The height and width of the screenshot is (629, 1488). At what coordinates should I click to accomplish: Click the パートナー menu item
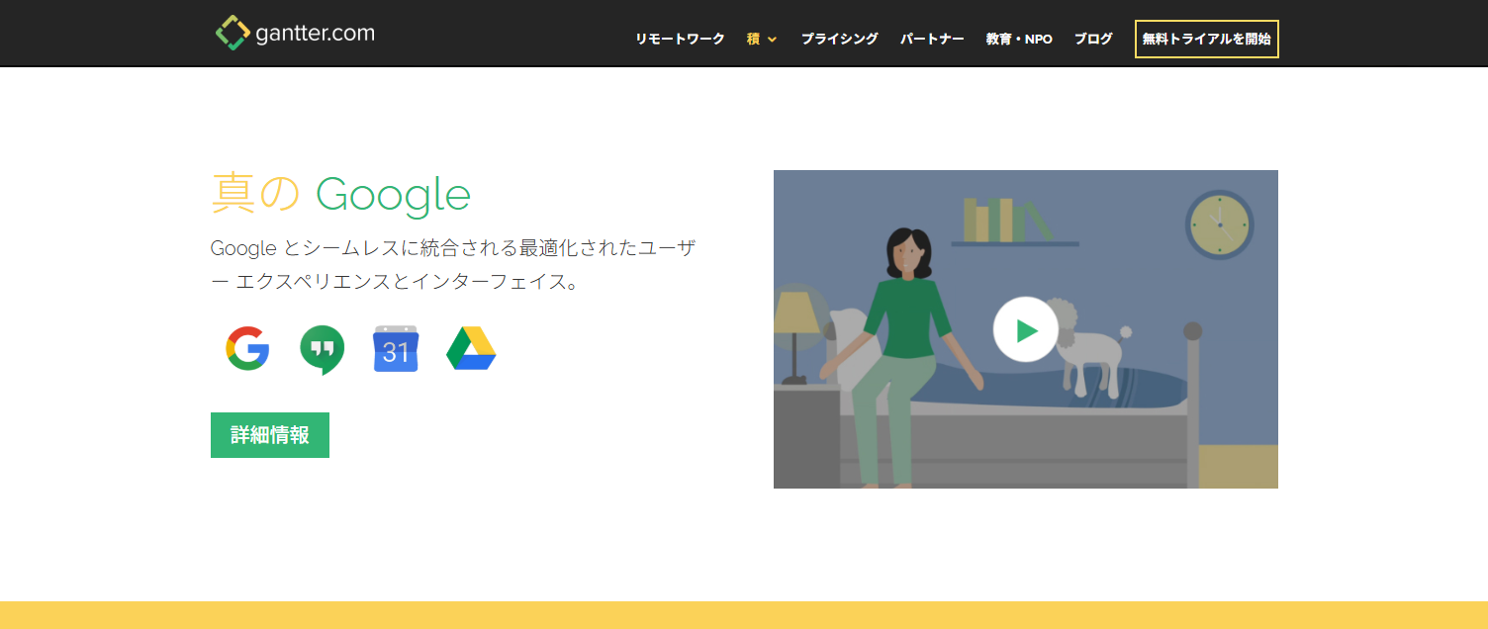[931, 39]
